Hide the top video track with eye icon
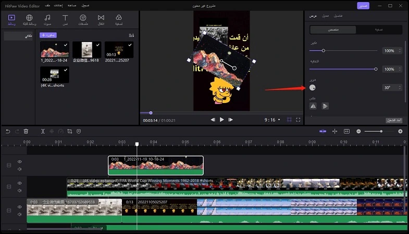 tap(20, 162)
